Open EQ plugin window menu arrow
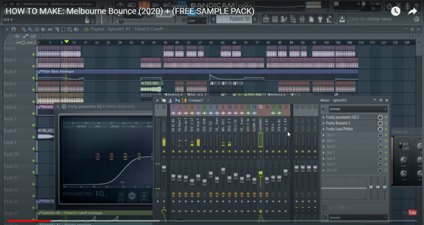The image size is (424, 225). 58,107
